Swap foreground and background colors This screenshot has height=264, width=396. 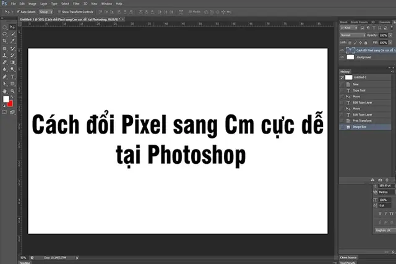click(12, 97)
